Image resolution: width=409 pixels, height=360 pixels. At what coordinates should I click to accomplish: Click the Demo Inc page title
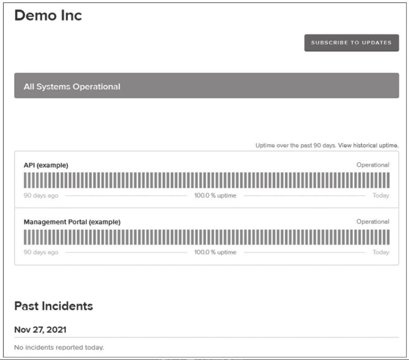click(x=48, y=16)
